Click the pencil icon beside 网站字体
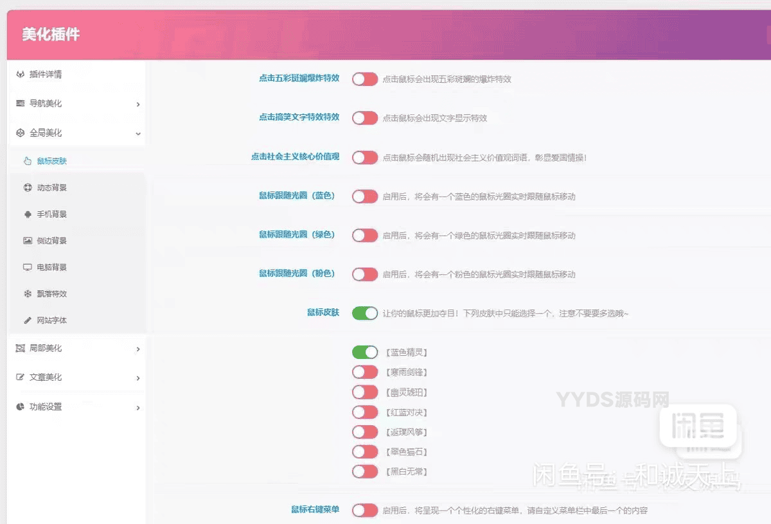 point(27,320)
